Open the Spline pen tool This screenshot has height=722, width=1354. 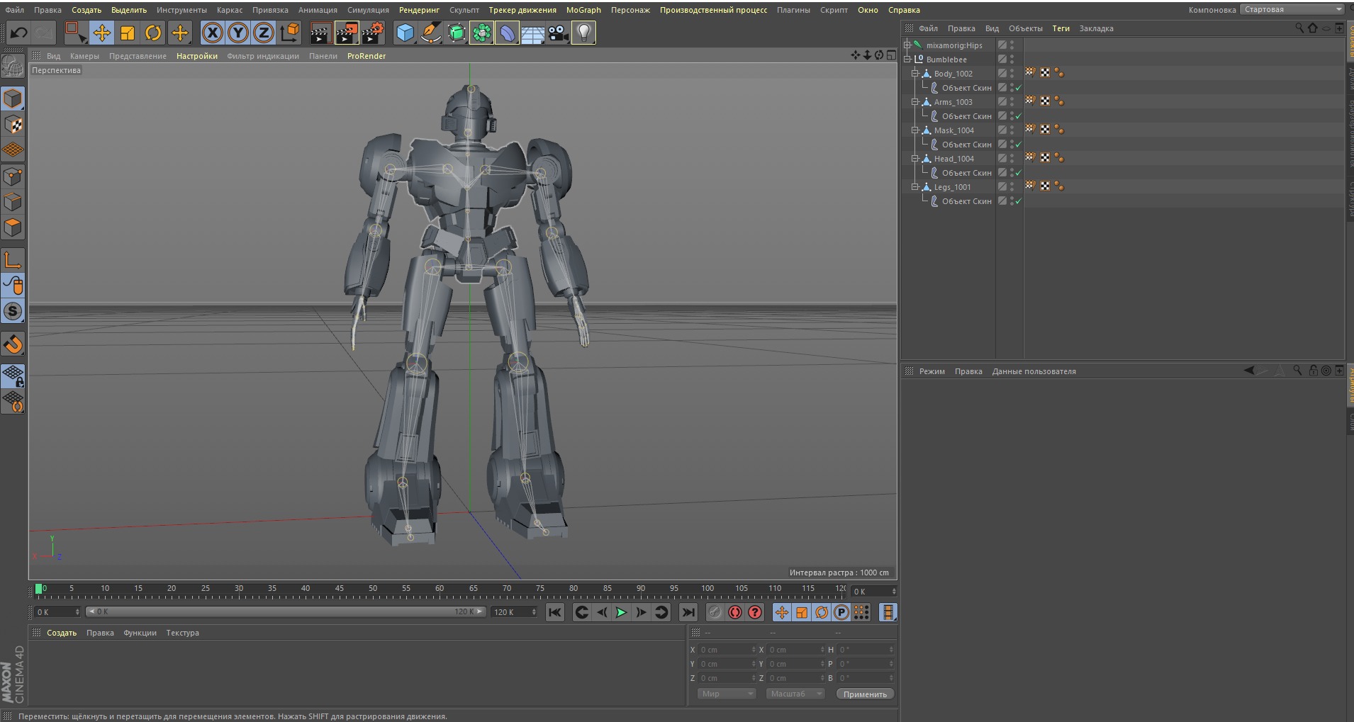pos(430,33)
